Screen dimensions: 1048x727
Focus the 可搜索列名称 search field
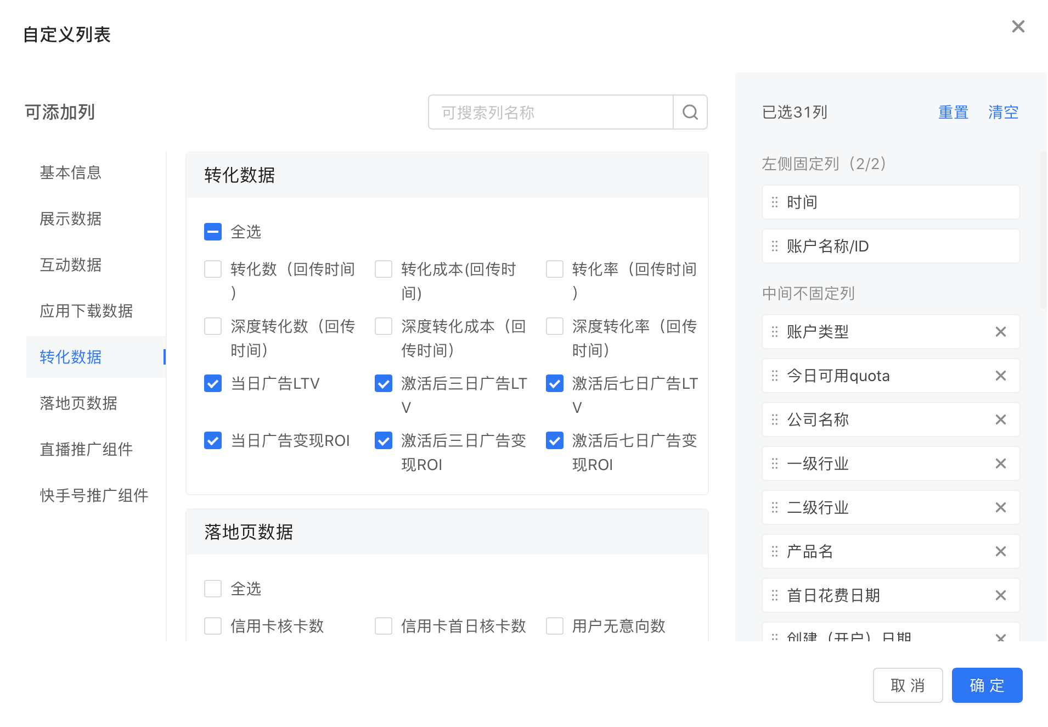[551, 113]
